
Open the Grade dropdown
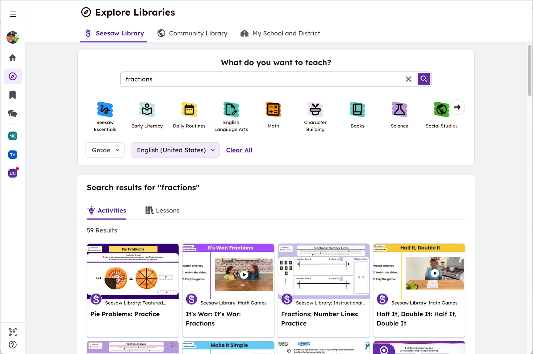105,150
